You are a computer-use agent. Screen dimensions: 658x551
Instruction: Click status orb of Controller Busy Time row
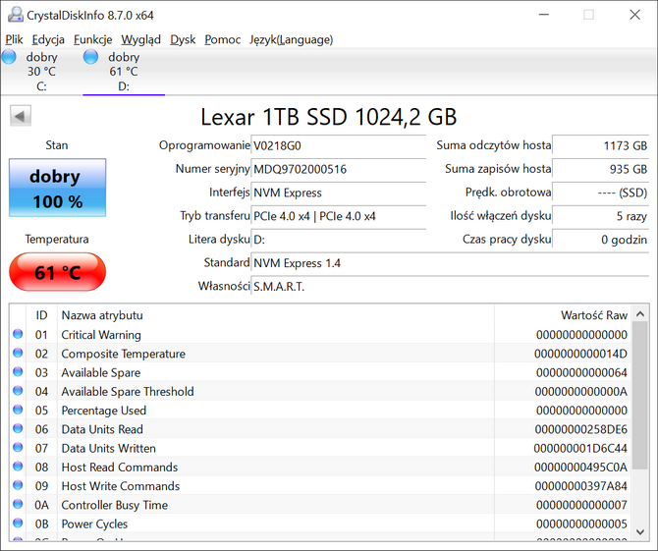pyautogui.click(x=18, y=504)
